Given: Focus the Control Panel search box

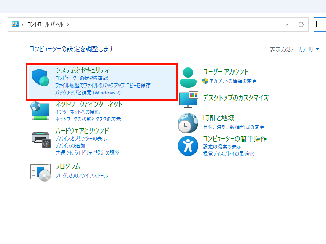Looking at the screenshot, I should click(320, 24).
